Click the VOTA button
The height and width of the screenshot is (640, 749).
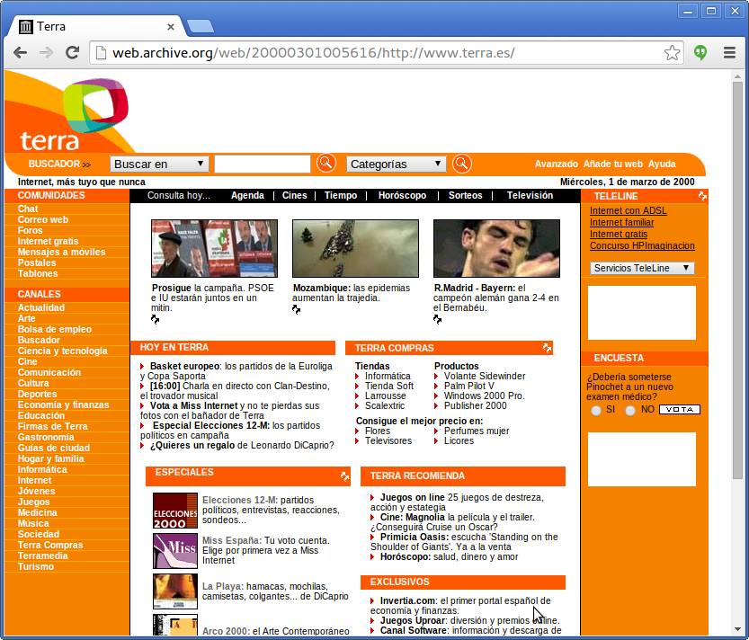679,409
